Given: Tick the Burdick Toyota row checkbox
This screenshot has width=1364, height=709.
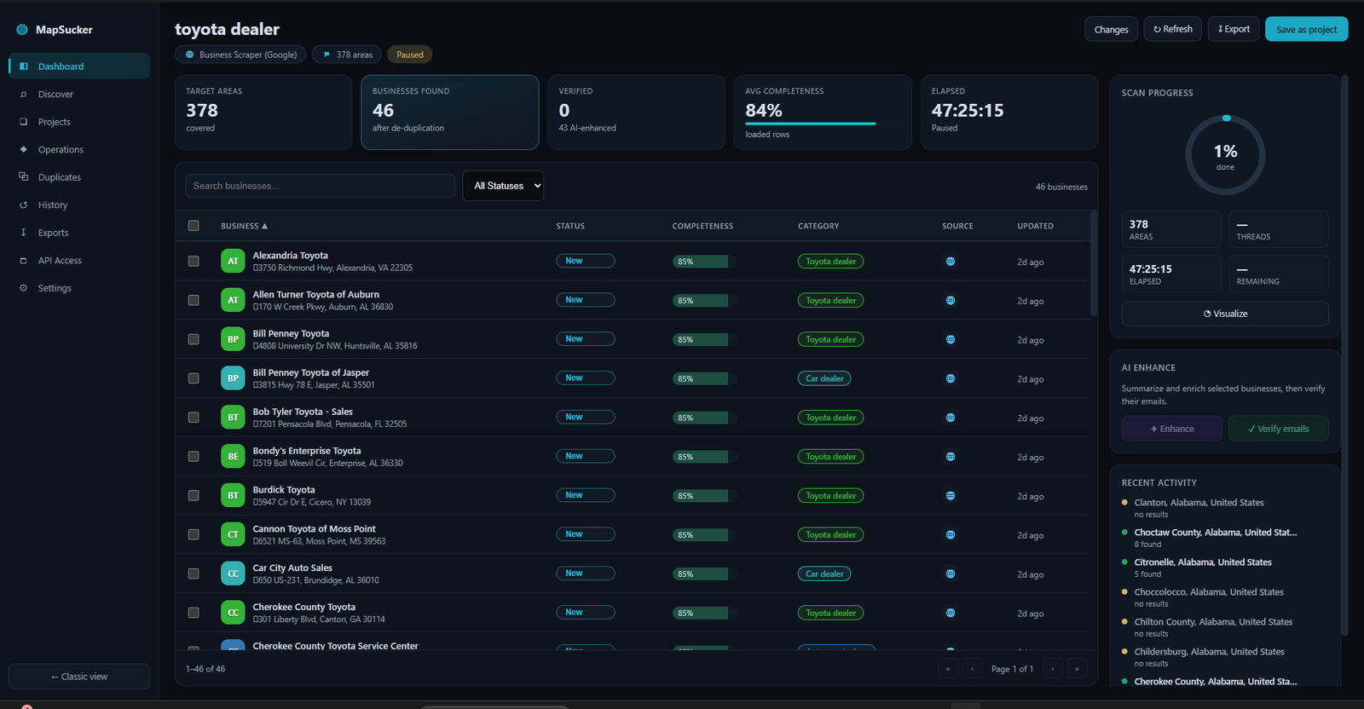Looking at the screenshot, I should [x=194, y=496].
